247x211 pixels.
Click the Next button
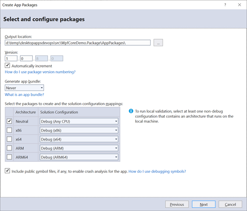click(204, 204)
